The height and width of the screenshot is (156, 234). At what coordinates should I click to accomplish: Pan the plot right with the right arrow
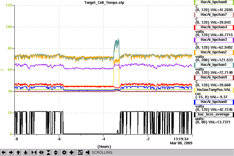click(11, 153)
